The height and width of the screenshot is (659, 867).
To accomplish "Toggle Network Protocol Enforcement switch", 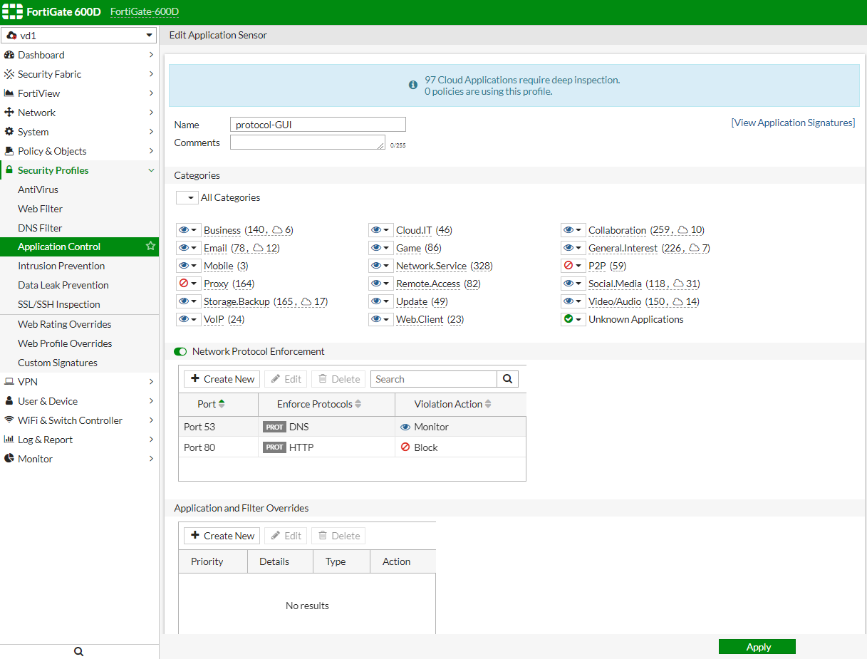I will pyautogui.click(x=180, y=351).
